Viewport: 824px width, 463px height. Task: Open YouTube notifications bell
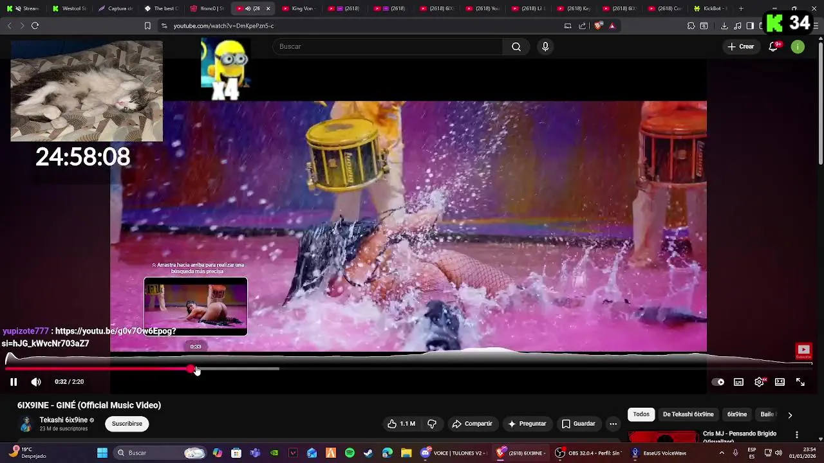point(773,46)
